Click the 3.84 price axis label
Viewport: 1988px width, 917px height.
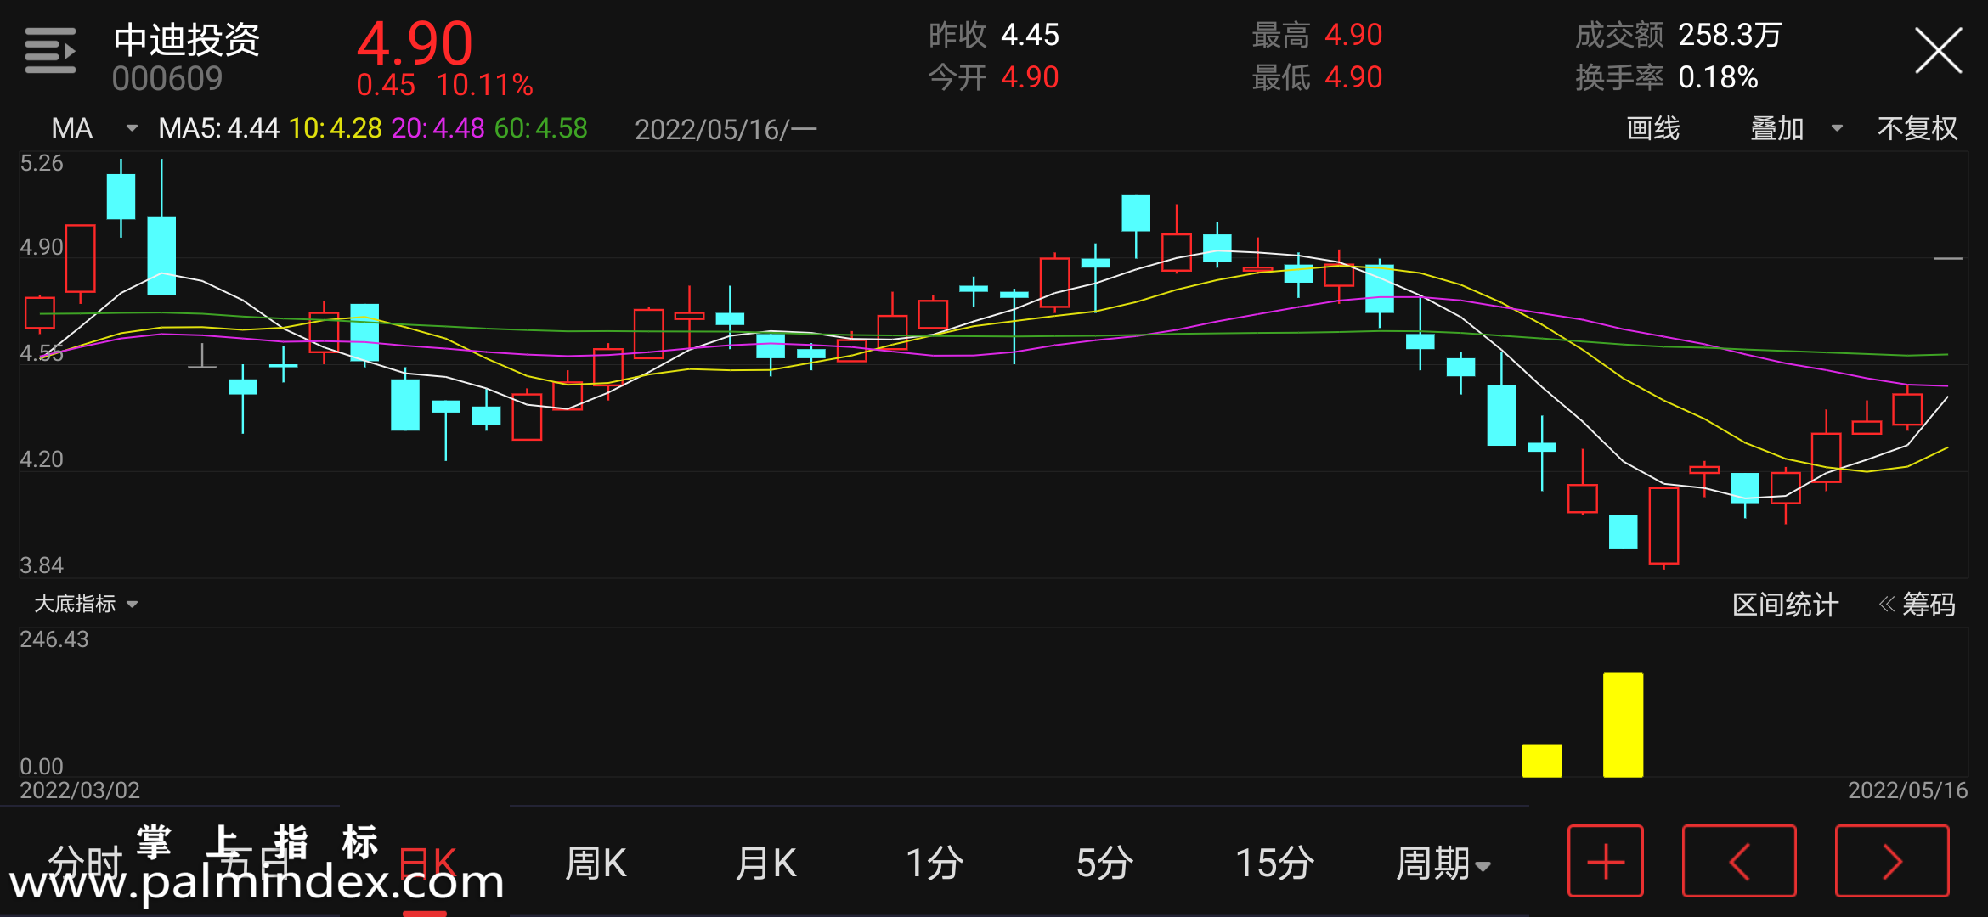point(42,565)
